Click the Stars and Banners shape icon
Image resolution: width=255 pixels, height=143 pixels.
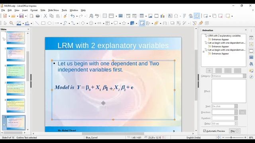[124, 23]
